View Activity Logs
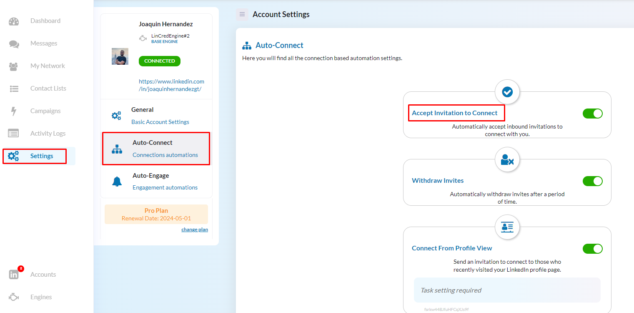This screenshot has width=634, height=313. point(48,134)
